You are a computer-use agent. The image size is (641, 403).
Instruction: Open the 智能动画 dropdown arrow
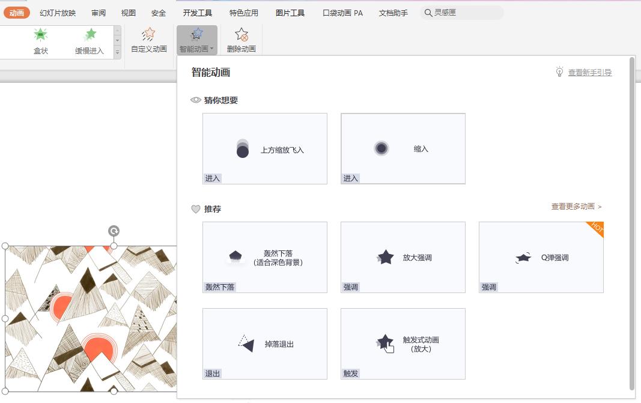(211, 49)
